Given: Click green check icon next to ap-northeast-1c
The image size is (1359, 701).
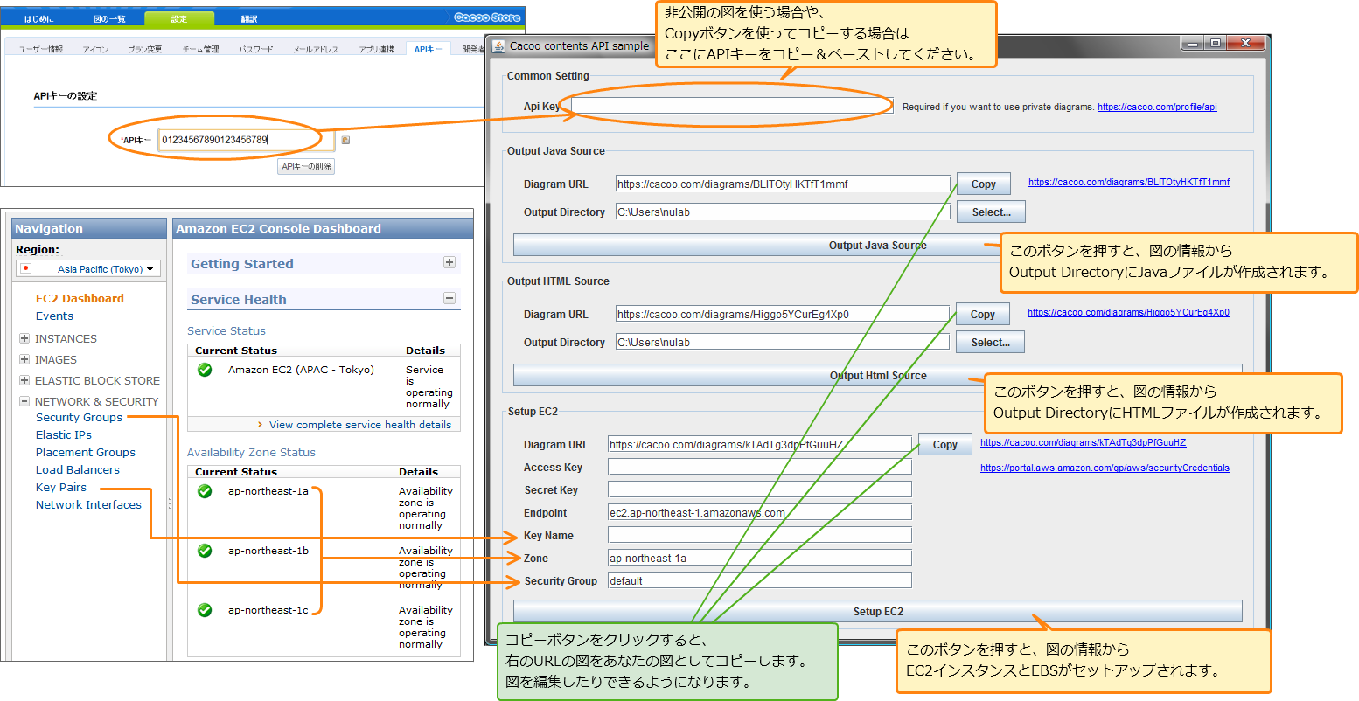Looking at the screenshot, I should tap(205, 610).
